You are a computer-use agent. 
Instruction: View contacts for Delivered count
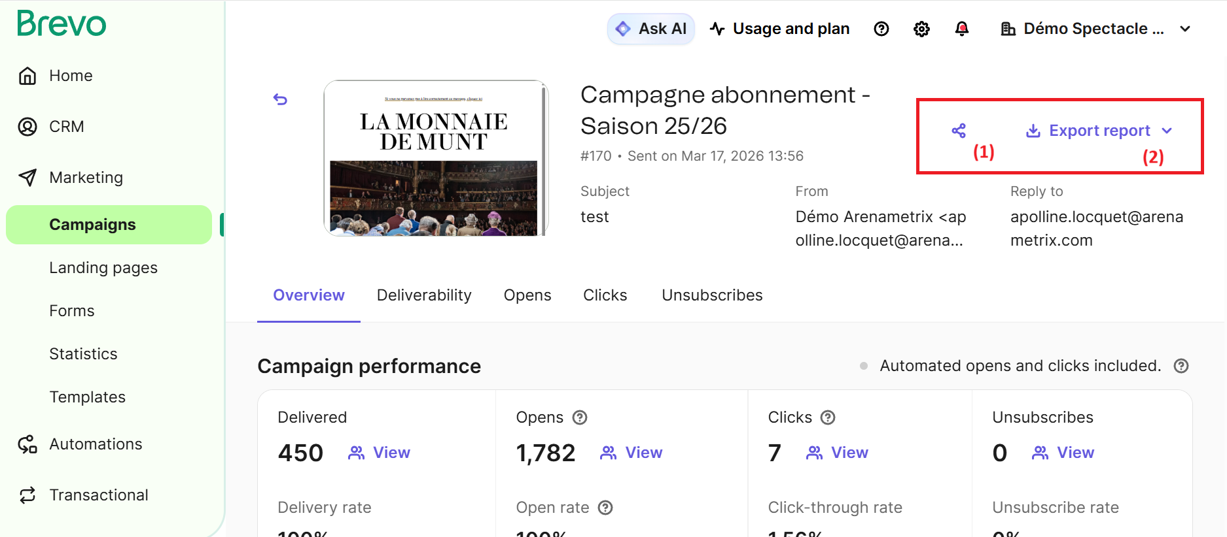pyautogui.click(x=380, y=453)
